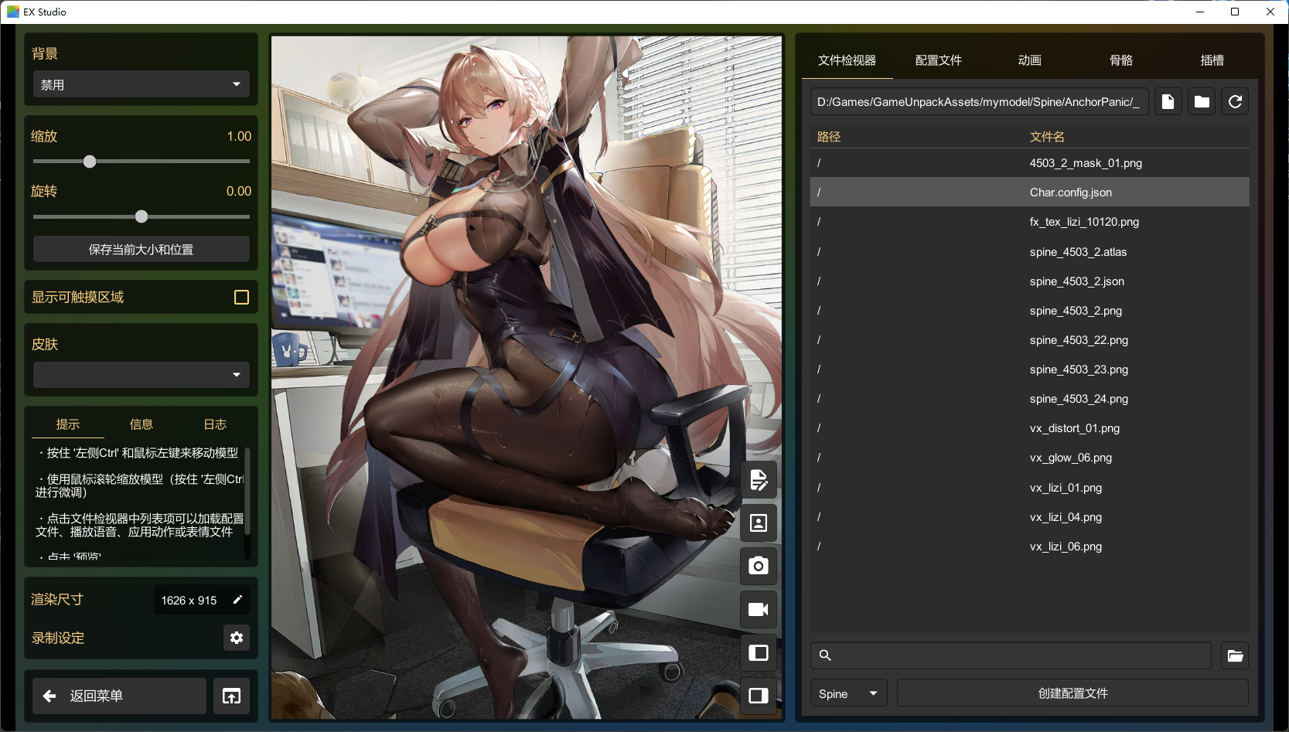Open the 背景 dropdown set to 禁用
Image resolution: width=1289 pixels, height=732 pixels.
click(x=142, y=84)
